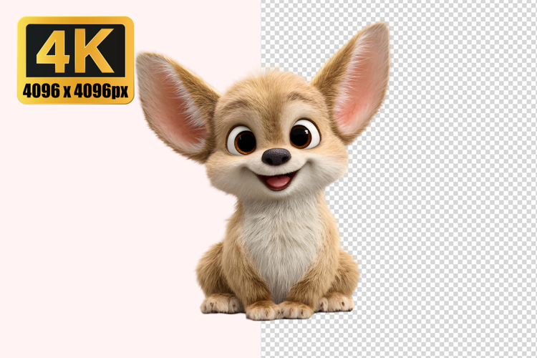Click the puppy's right eye
537x358 pixels.
[303, 135]
